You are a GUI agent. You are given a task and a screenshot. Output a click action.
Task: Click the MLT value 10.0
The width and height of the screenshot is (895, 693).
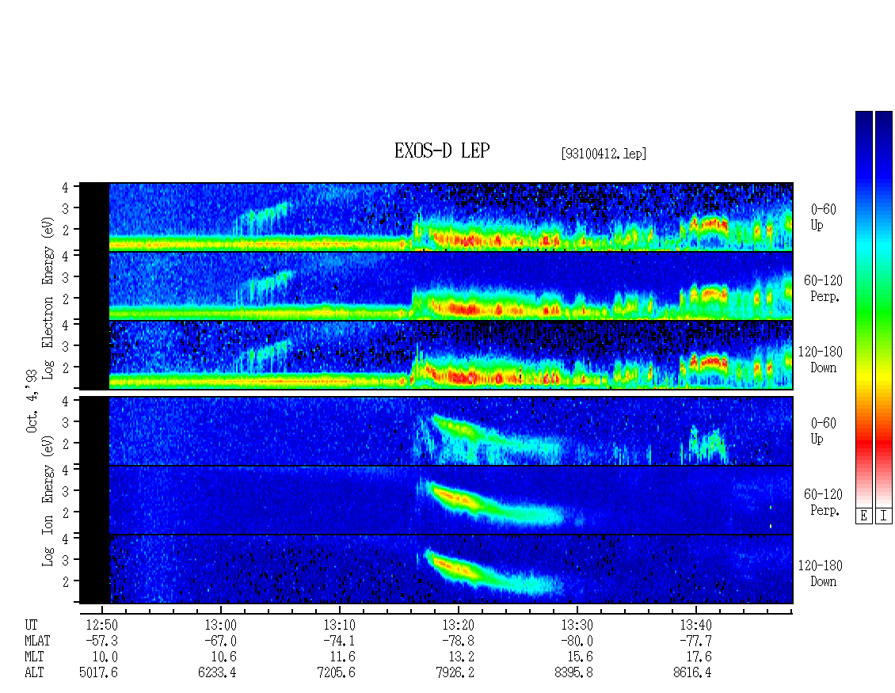pos(105,657)
